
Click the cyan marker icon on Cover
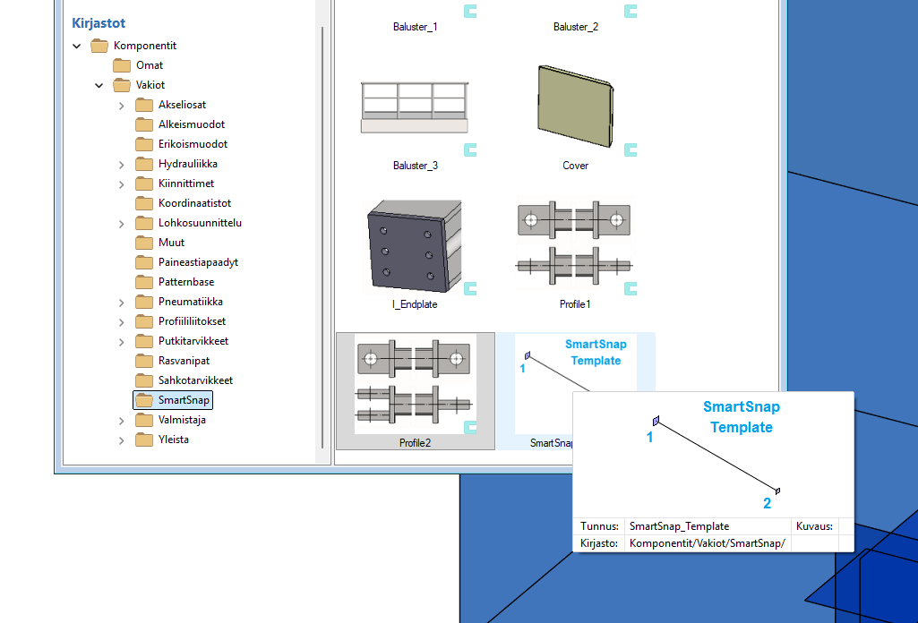pyautogui.click(x=631, y=149)
